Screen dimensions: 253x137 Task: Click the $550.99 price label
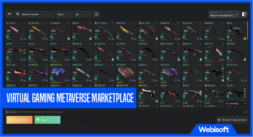click(11, 86)
